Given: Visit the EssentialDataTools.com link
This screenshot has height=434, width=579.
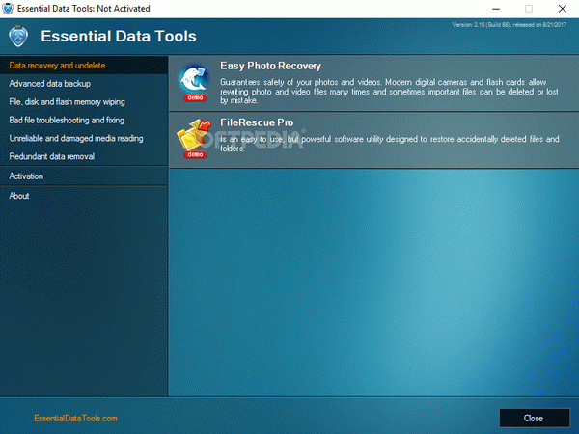Looking at the screenshot, I should [x=75, y=419].
